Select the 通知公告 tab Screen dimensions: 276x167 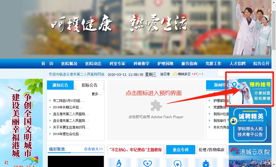point(60,85)
